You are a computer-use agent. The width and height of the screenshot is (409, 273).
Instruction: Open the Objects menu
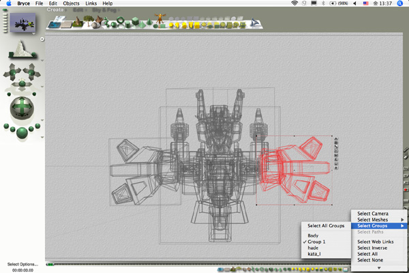point(71,3)
